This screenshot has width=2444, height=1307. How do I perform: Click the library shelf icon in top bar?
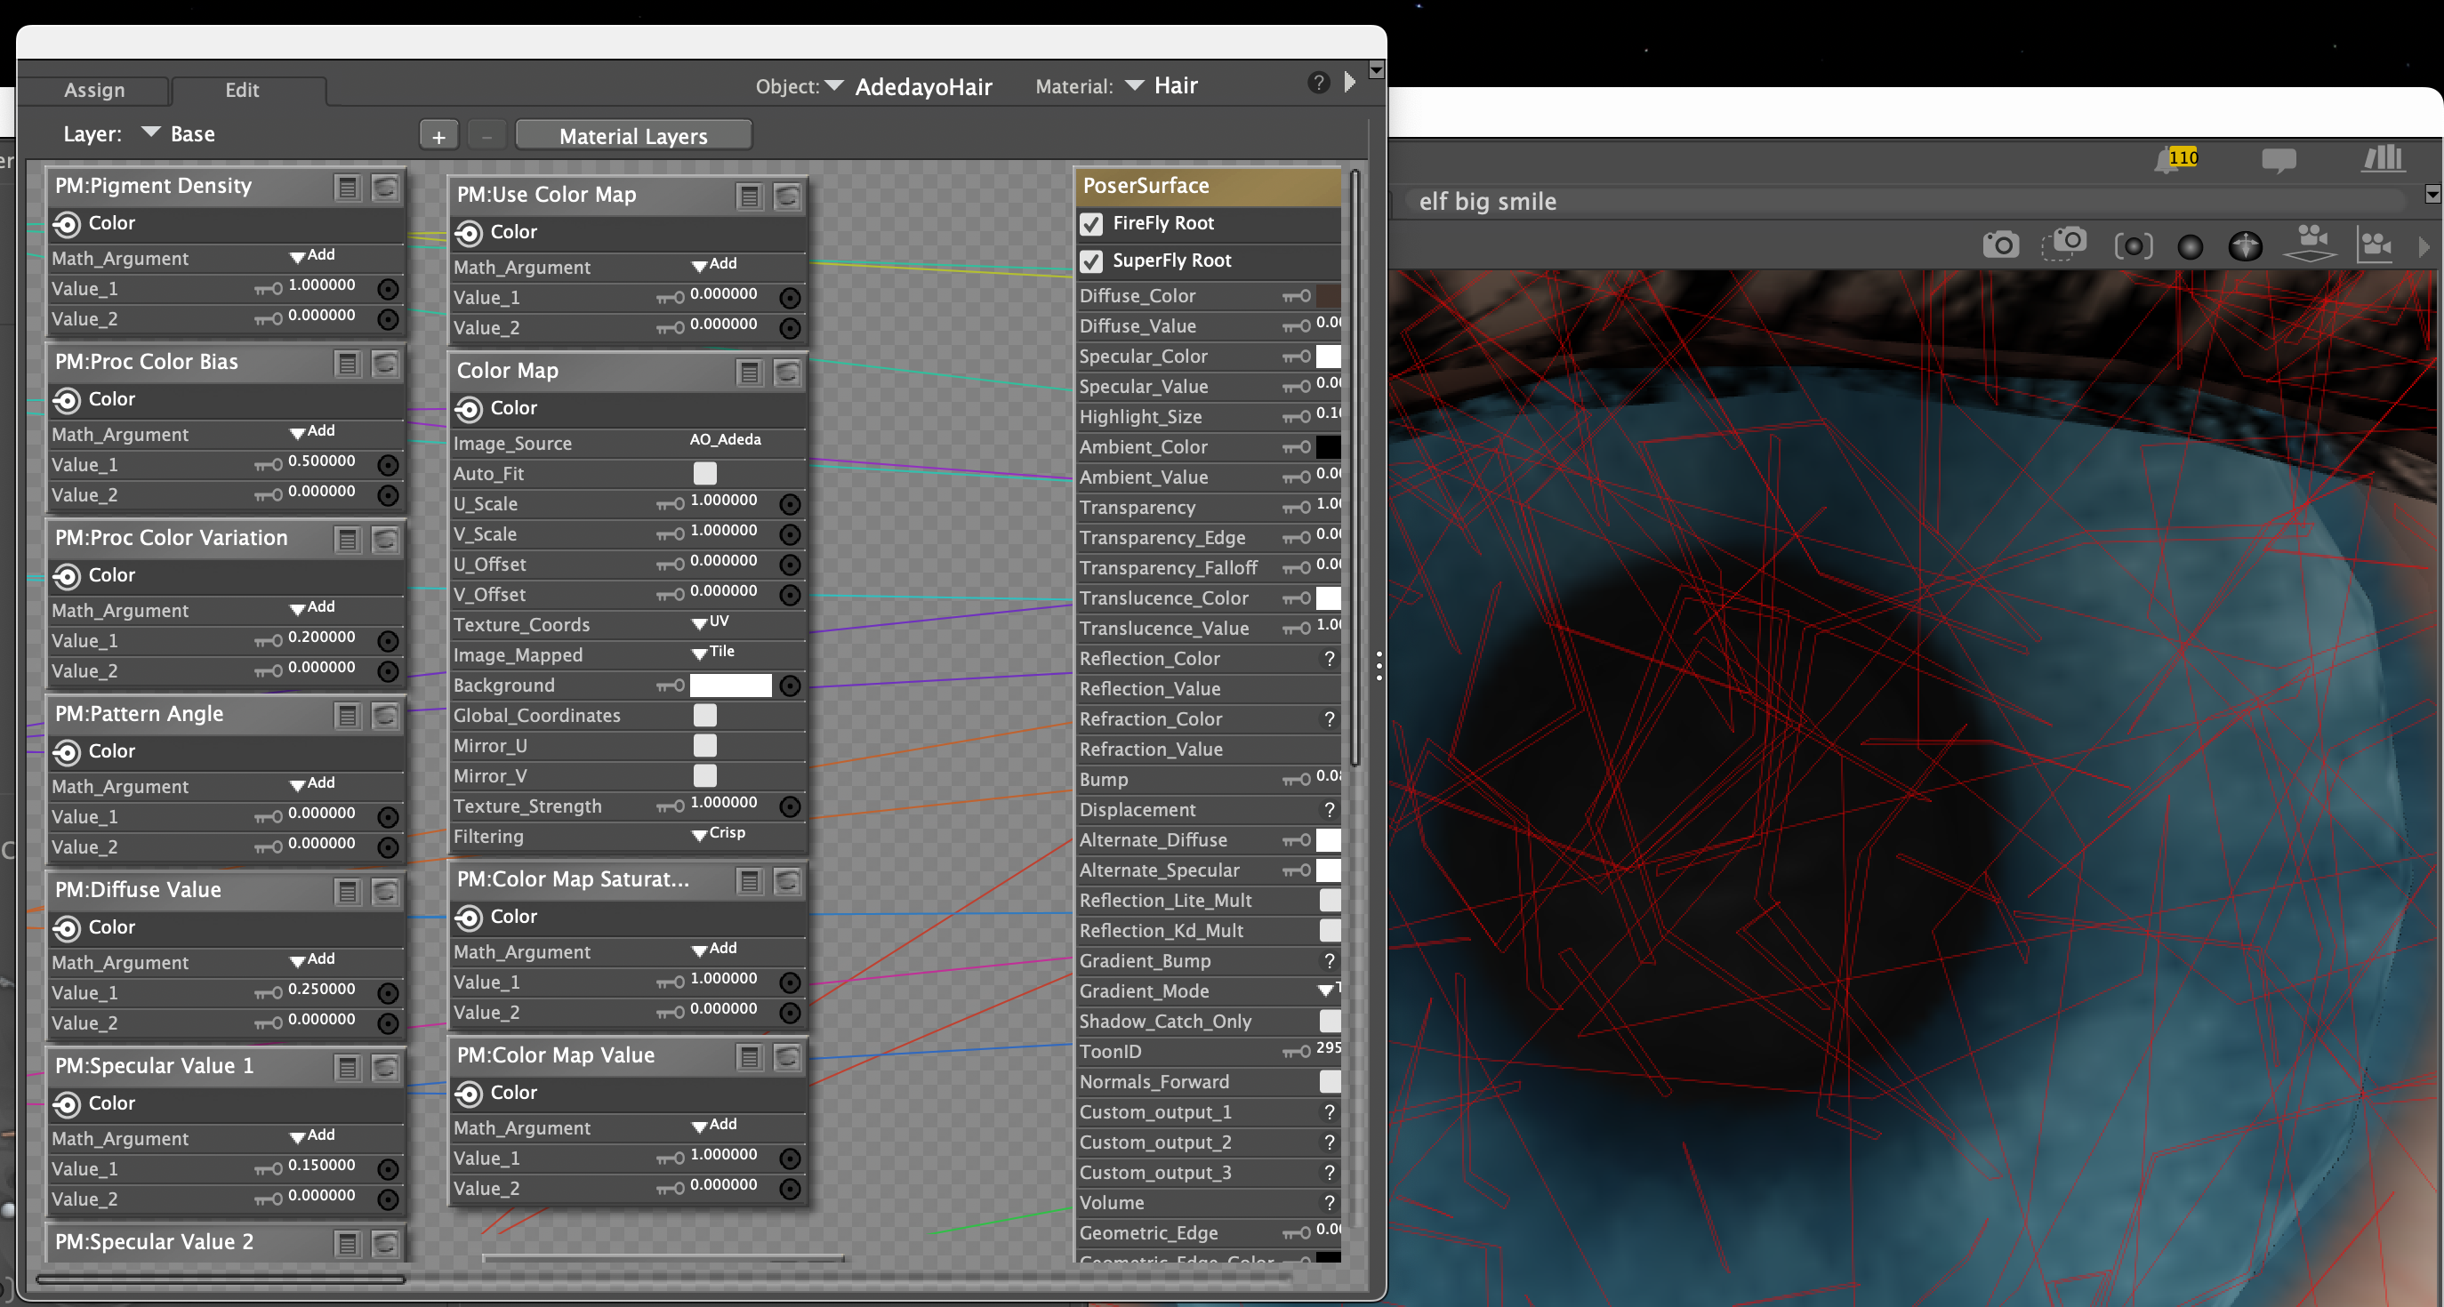click(2383, 157)
